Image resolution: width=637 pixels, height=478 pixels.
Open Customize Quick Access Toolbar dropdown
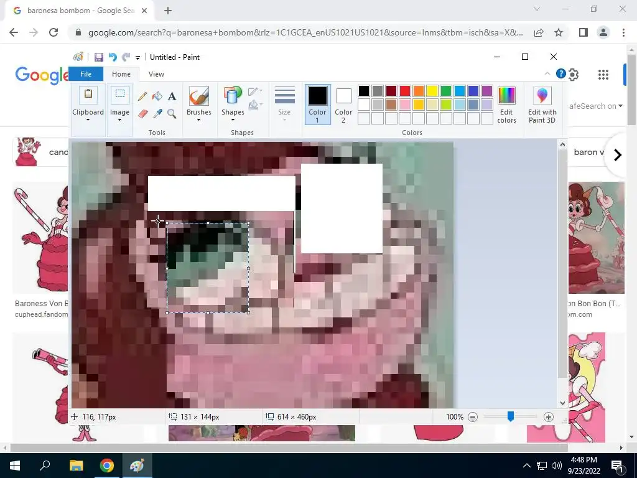tap(137, 58)
